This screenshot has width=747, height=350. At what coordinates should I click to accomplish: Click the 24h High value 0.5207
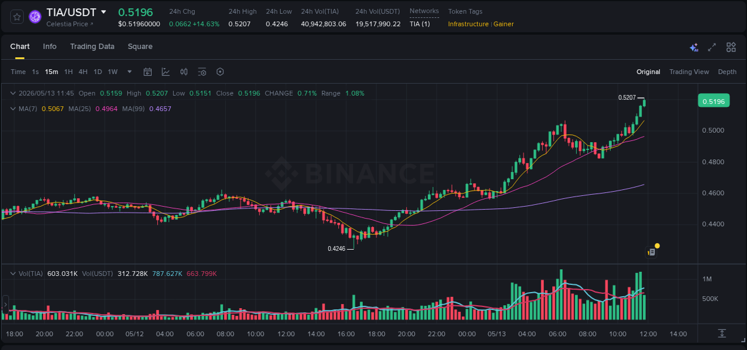click(239, 24)
